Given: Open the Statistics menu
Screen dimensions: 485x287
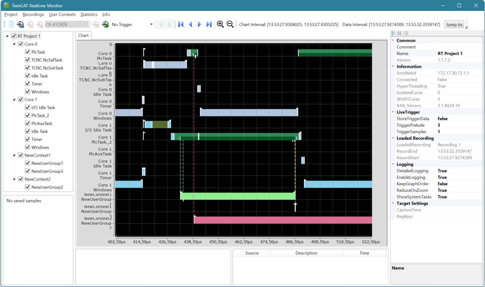Looking at the screenshot, I should click(x=89, y=14).
